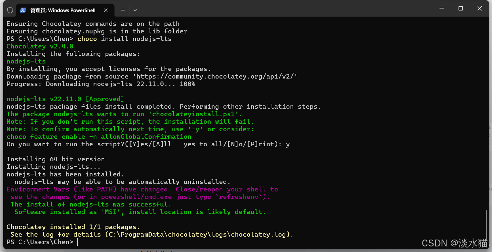Click the 'Chocolatey v2.4.0' text
The width and height of the screenshot is (492, 252).
40,46
